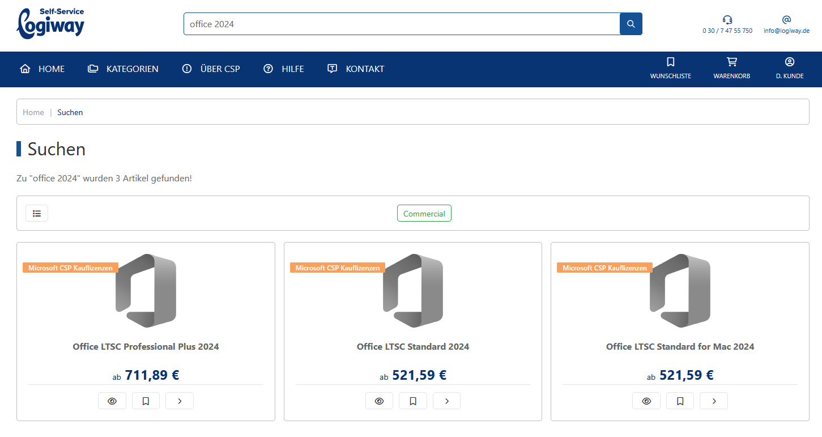Open the Wunschliste bookmark icon
This screenshot has height=437, width=822.
[x=670, y=62]
